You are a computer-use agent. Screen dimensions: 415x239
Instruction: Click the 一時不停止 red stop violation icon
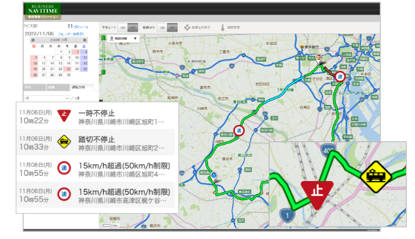pos(64,115)
